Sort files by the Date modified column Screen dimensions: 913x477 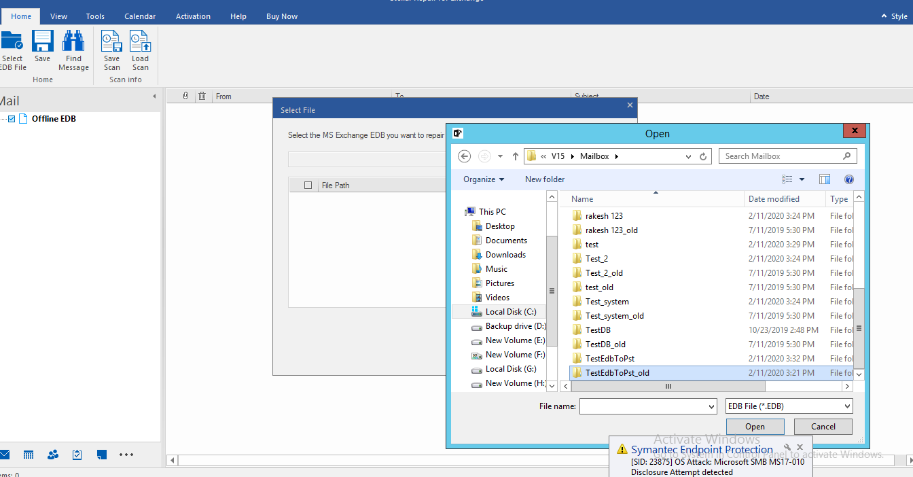tap(785, 199)
